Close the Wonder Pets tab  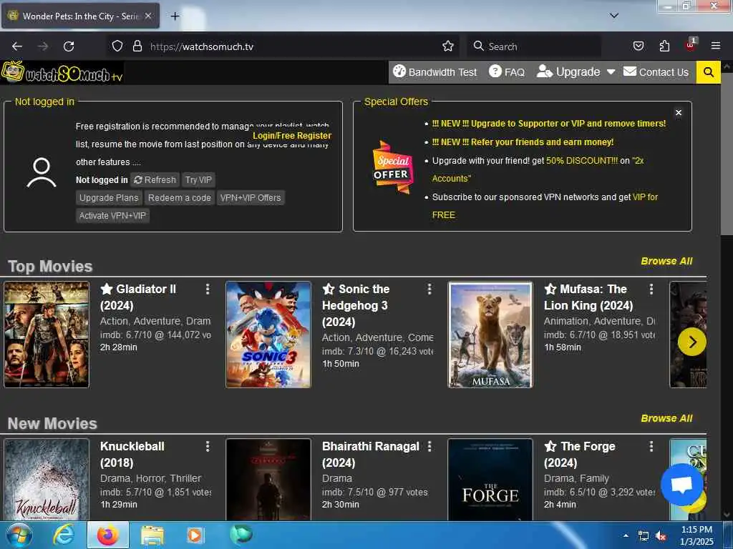click(x=148, y=16)
